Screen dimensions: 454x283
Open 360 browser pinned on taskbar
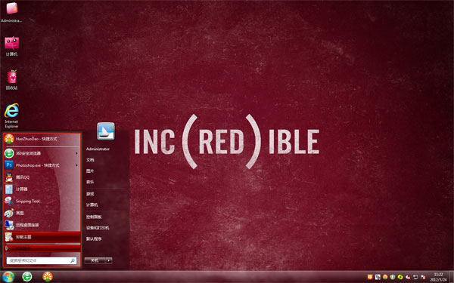coord(27,277)
